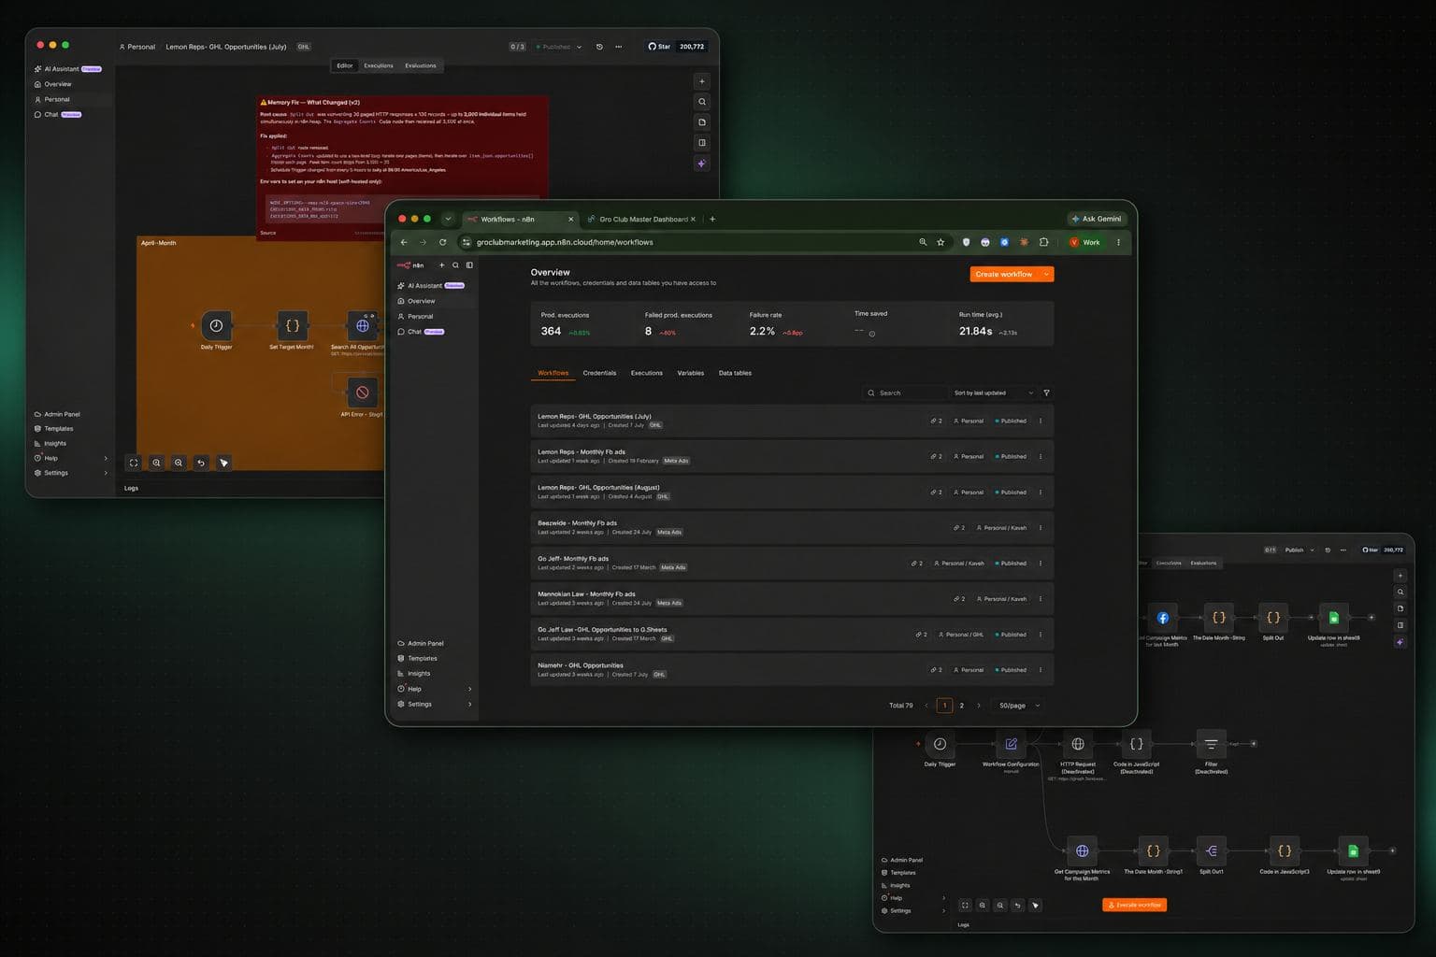
Task: Click the Execute workflow button
Action: pos(1134,905)
